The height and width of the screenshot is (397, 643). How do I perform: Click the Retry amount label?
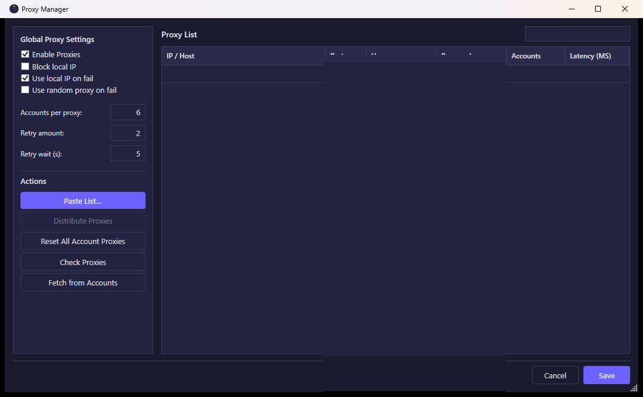click(x=42, y=133)
